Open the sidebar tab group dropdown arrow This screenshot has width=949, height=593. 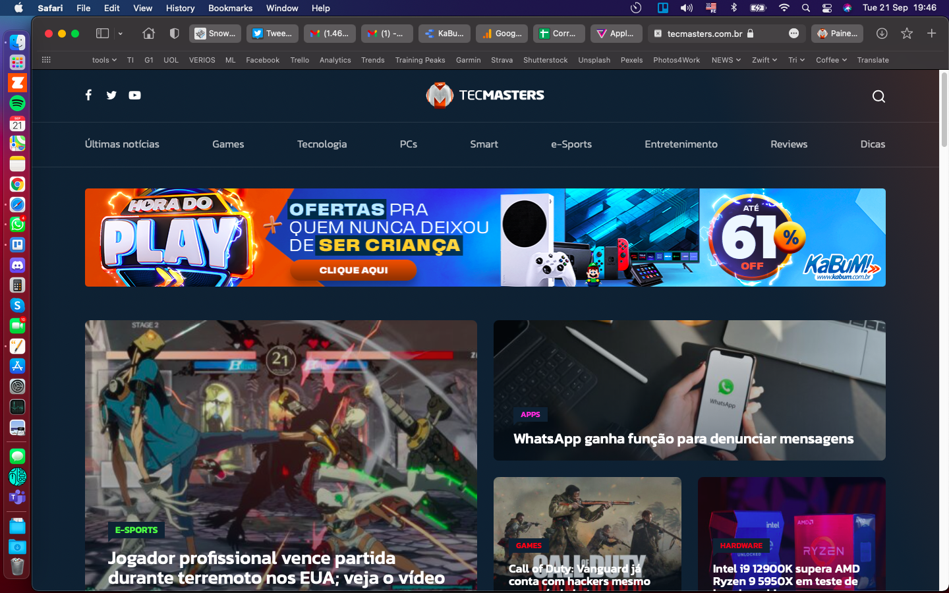[120, 33]
